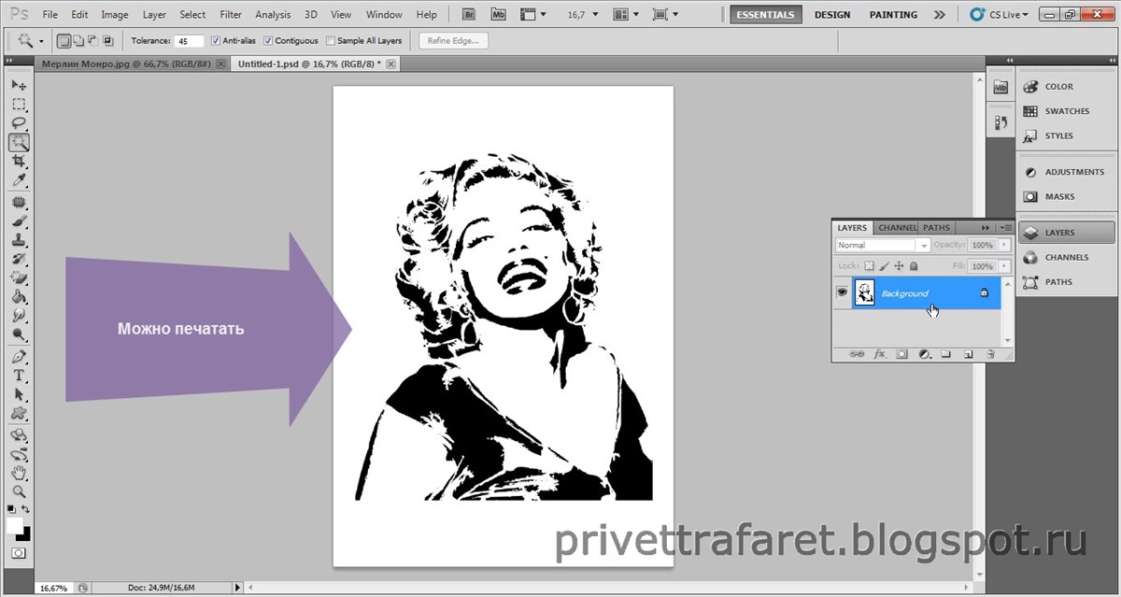Screen dimensions: 1121x597
Task: Add a layer mask in Layers panel
Action: tap(901, 354)
